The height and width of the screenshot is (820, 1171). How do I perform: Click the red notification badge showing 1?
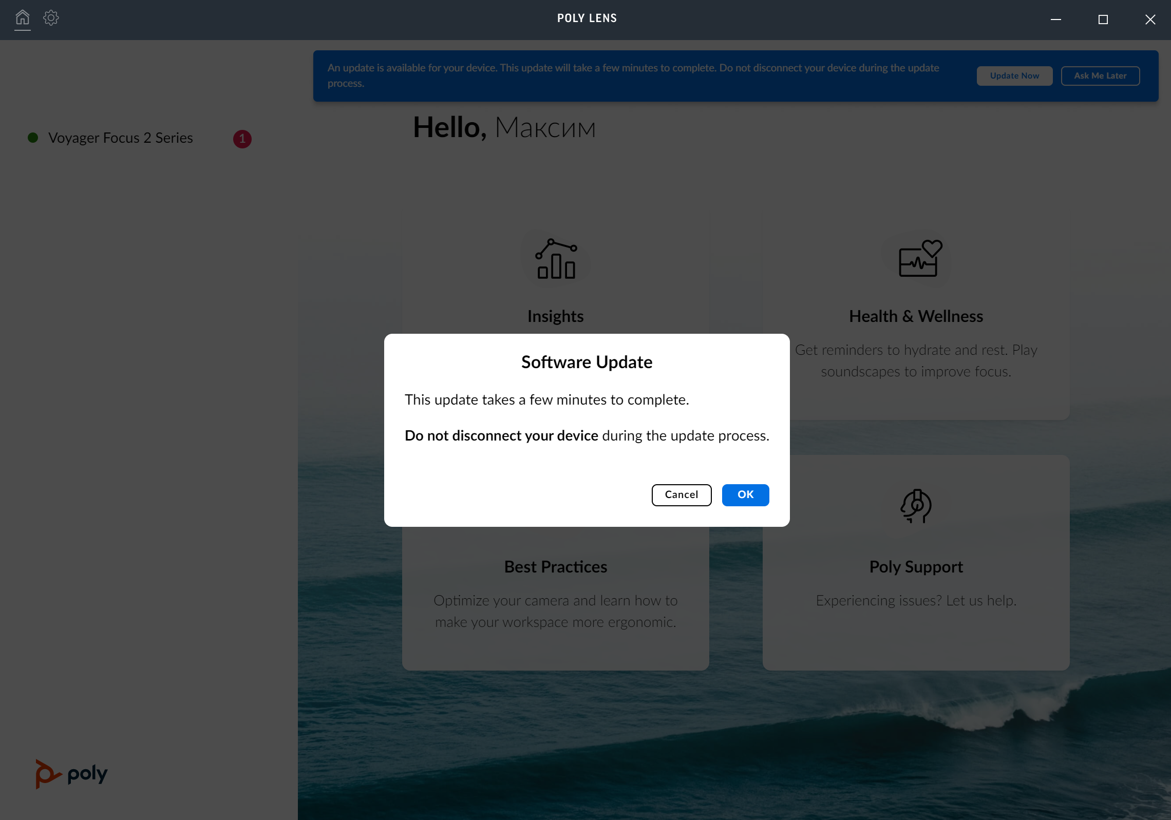(242, 139)
